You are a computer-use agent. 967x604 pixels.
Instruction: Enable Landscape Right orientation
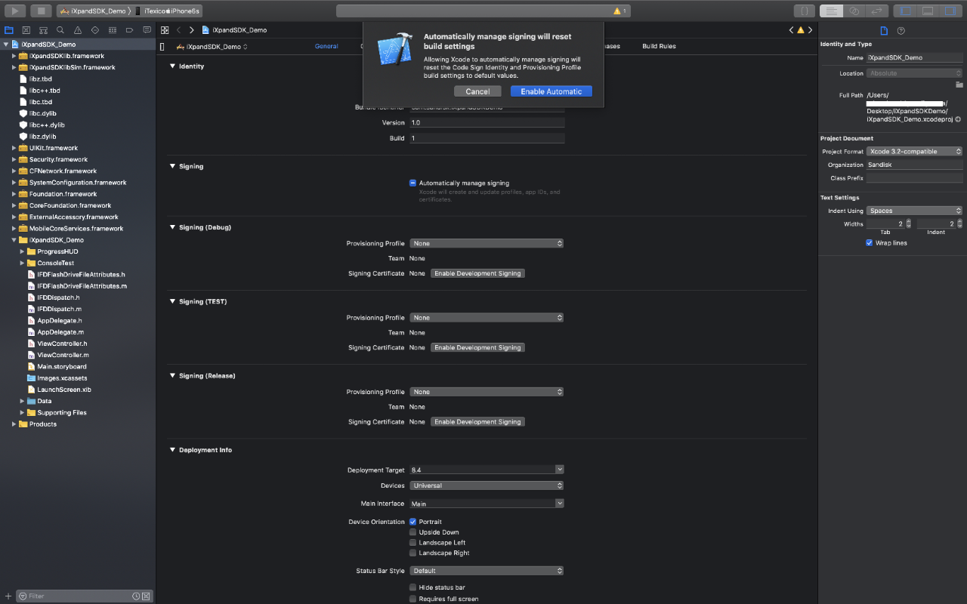pyautogui.click(x=413, y=553)
